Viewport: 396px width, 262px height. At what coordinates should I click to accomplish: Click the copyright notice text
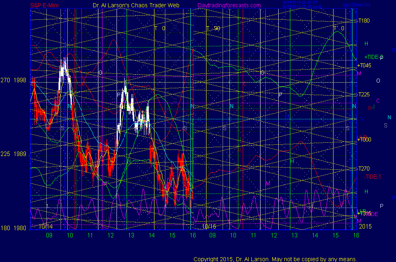[x=275, y=259]
